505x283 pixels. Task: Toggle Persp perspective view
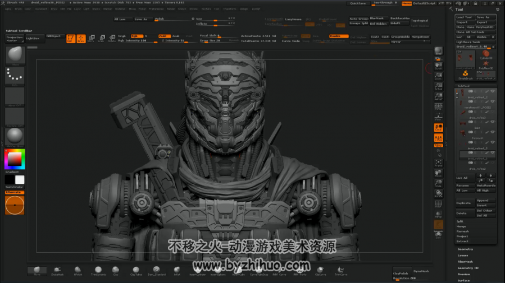[x=438, y=106]
